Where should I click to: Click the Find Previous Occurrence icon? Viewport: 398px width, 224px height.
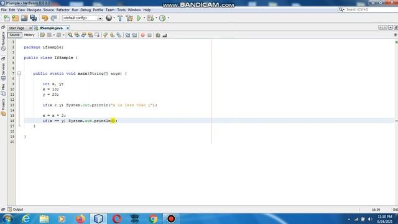[x=76, y=35]
